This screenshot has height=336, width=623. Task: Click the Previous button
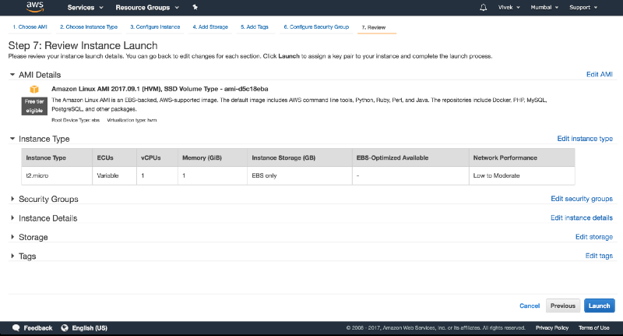[562, 306]
